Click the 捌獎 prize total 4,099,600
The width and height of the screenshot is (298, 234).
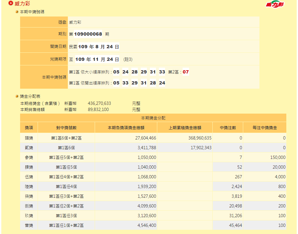point(147,206)
